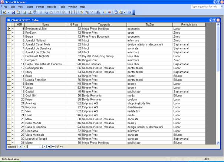224x162 pixels.
Task: Sort records descending with the Z-A icon
Action: [x=75, y=12]
